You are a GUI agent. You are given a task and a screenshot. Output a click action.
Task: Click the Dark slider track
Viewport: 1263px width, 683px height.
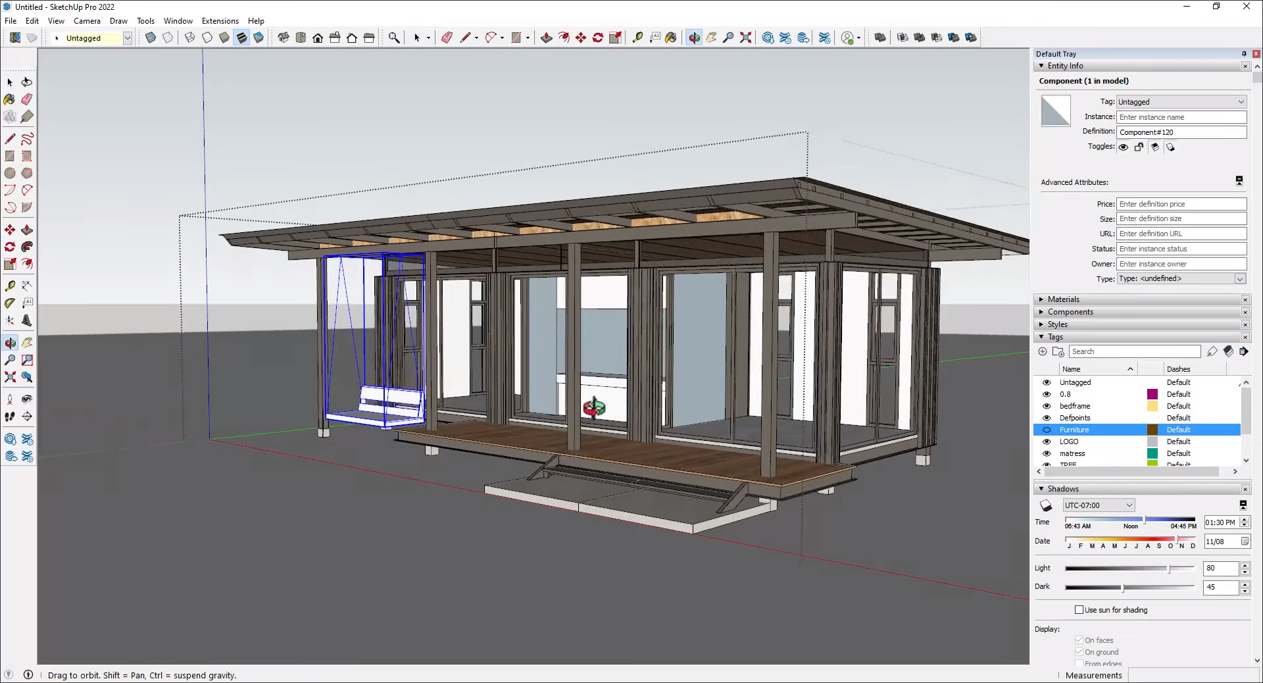coord(1129,587)
